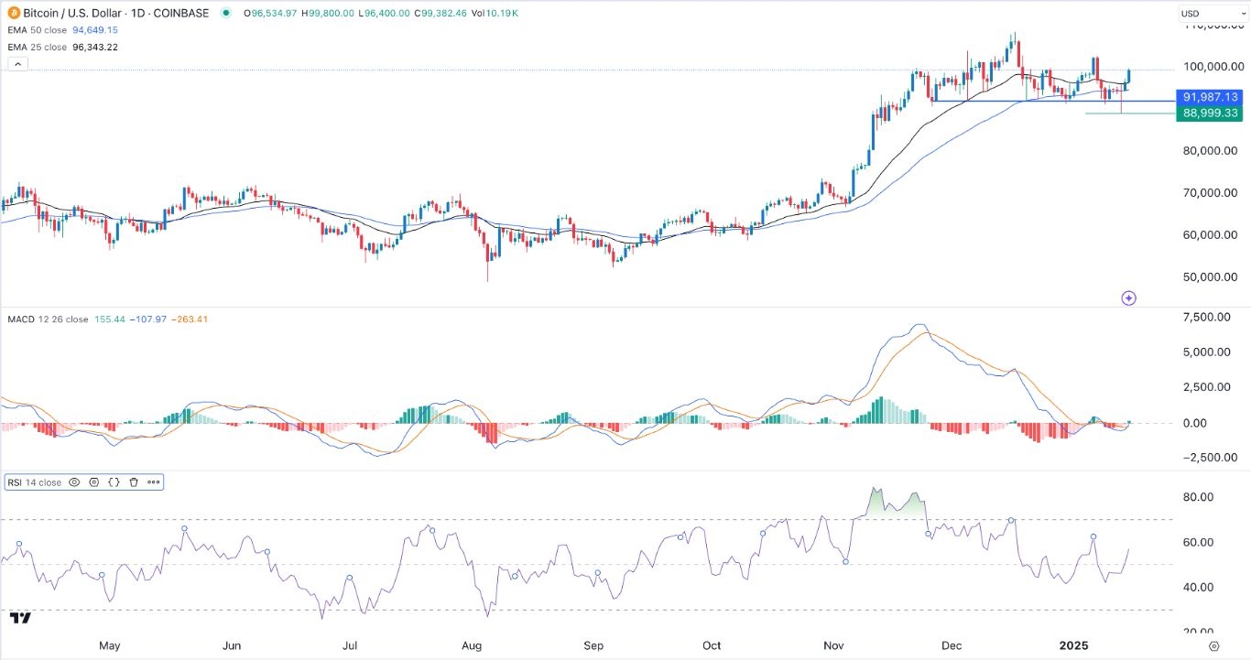Screen dimensions: 1251x660
Task: Select the RSI 14 close legend
Action: pos(35,481)
